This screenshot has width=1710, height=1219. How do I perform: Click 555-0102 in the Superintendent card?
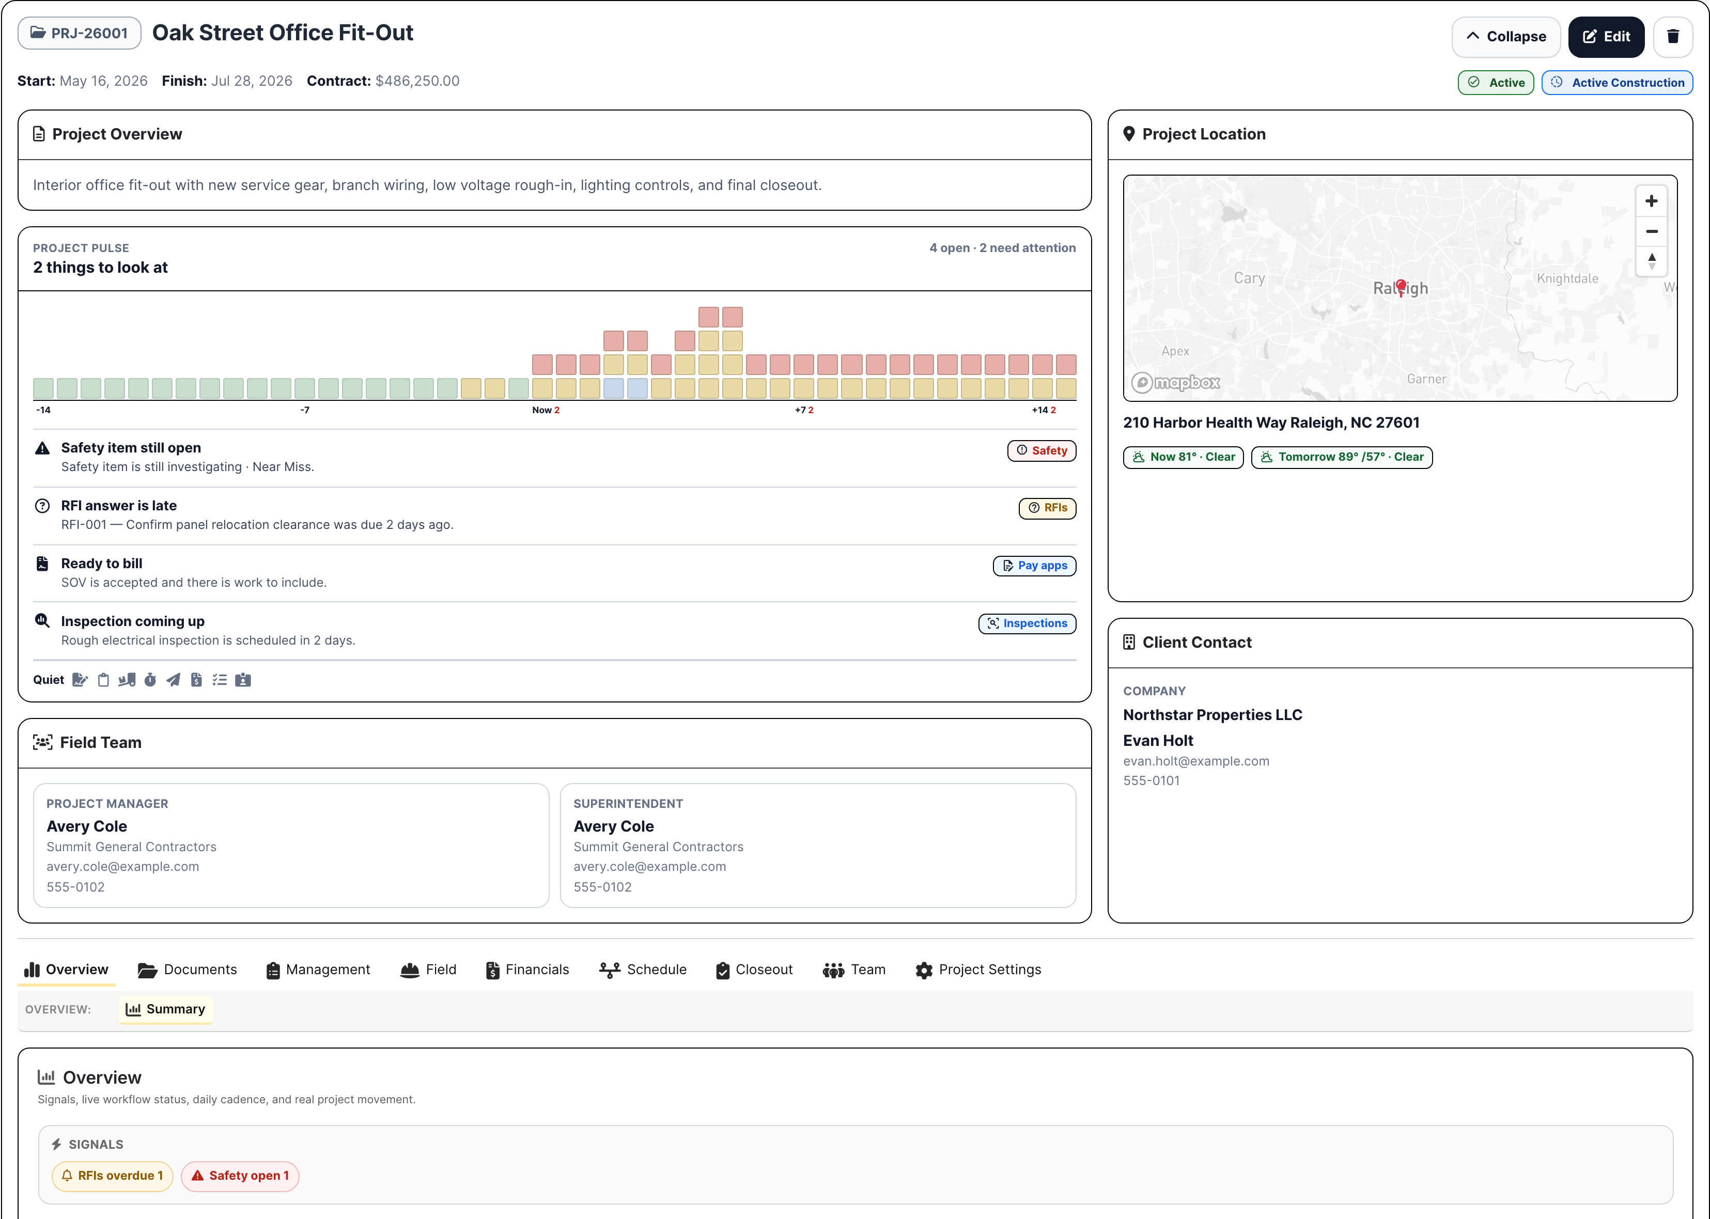coord(603,887)
